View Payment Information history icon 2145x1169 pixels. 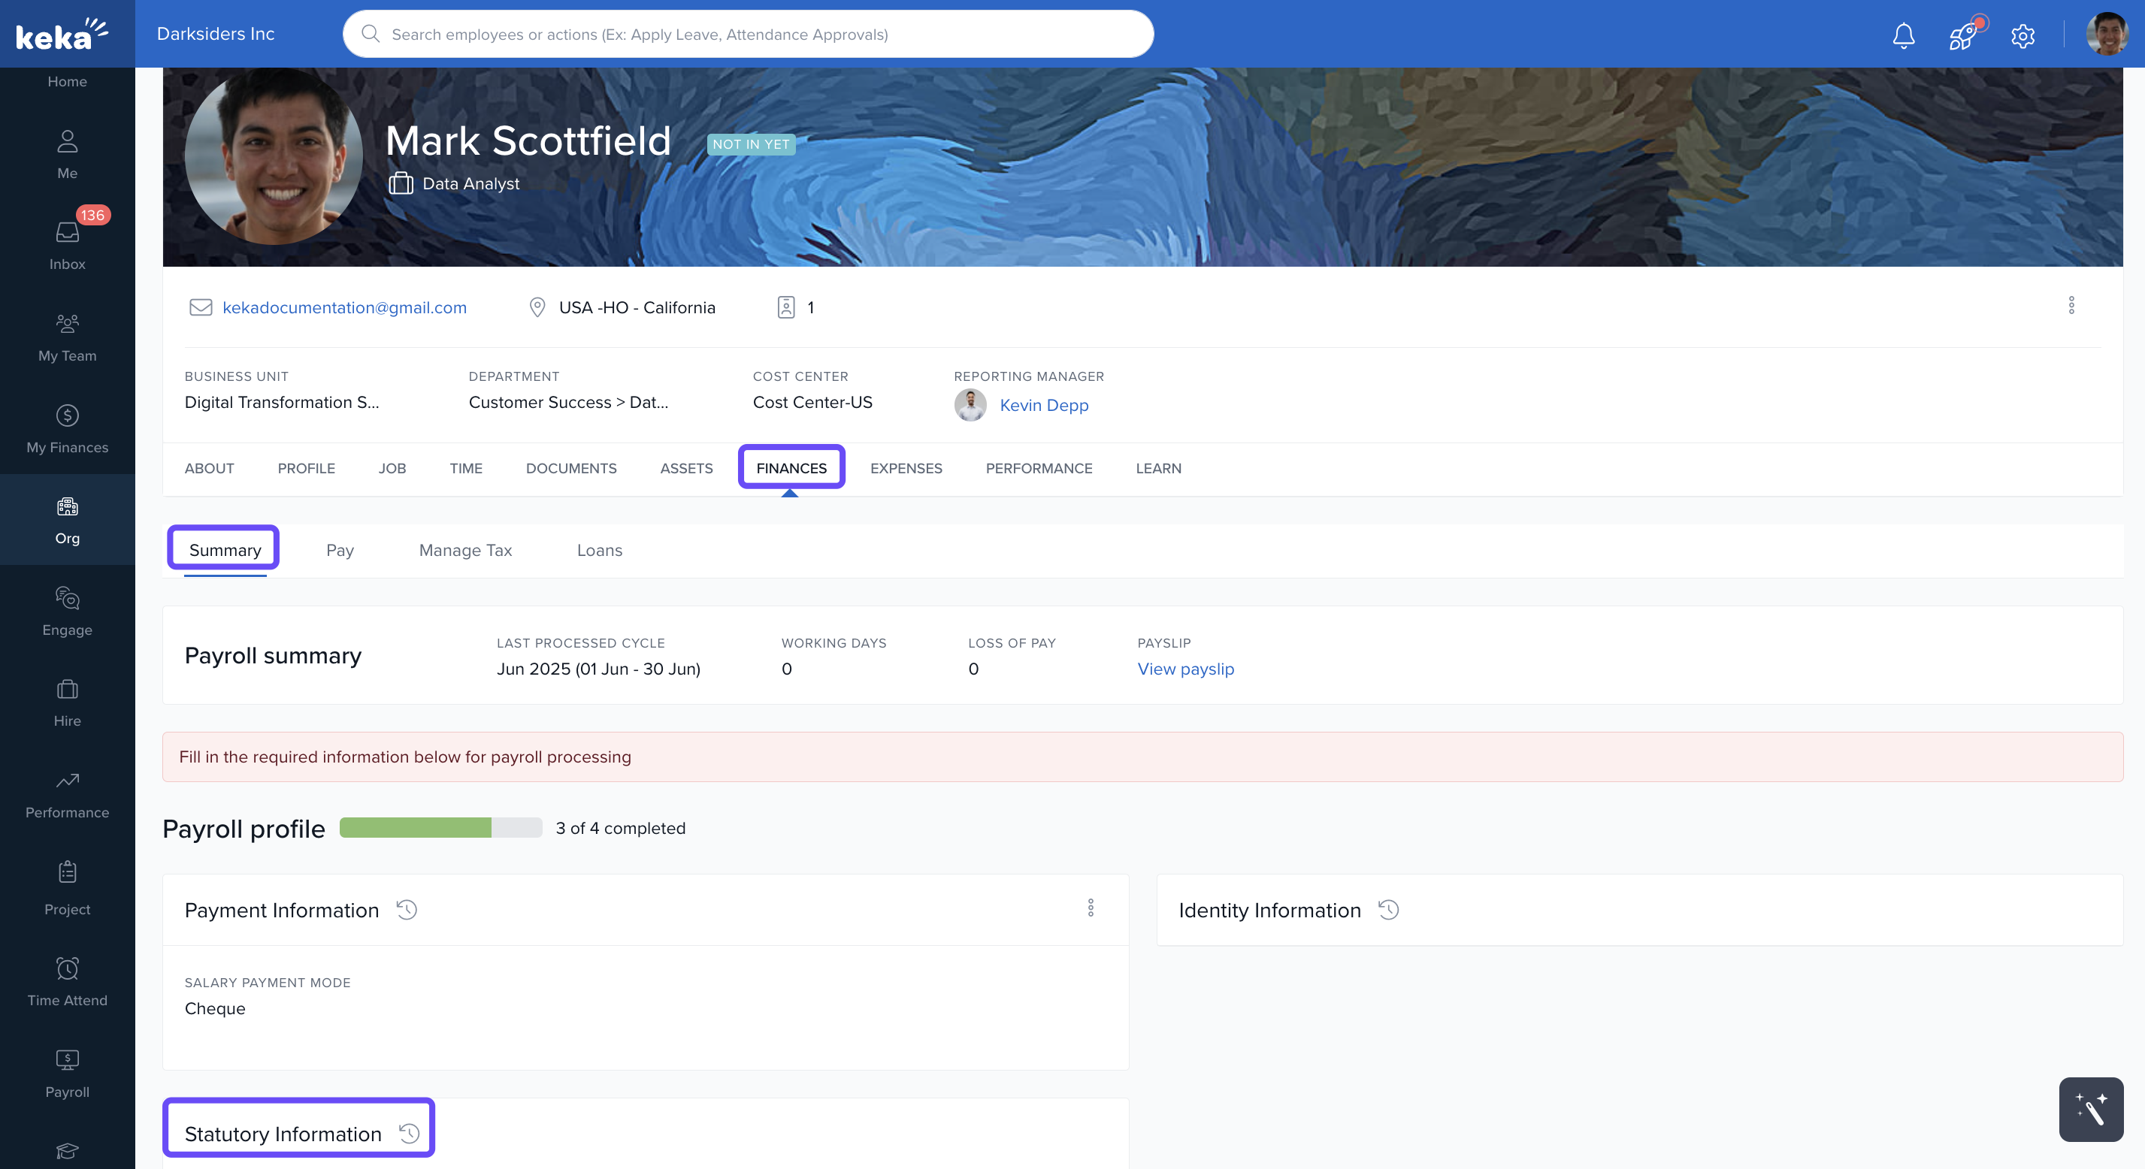(x=407, y=909)
